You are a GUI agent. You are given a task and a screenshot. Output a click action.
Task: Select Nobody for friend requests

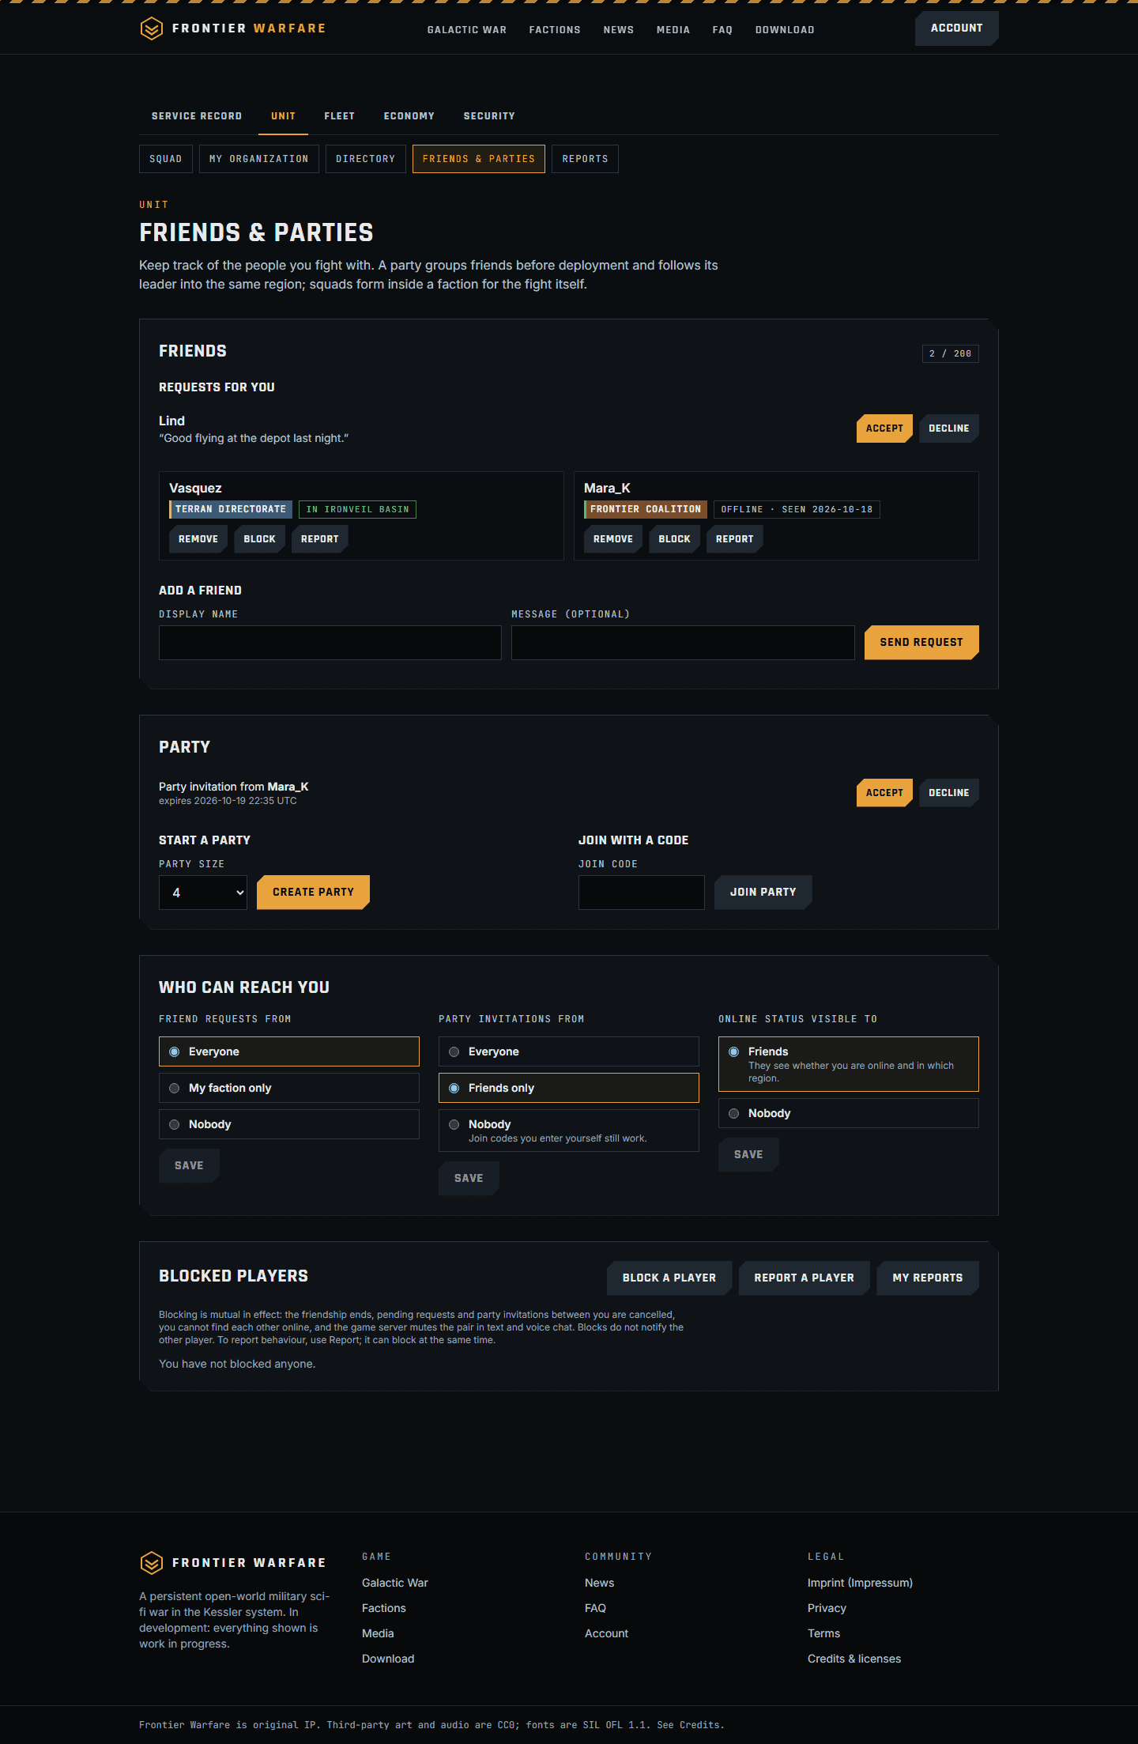pyautogui.click(x=289, y=1124)
